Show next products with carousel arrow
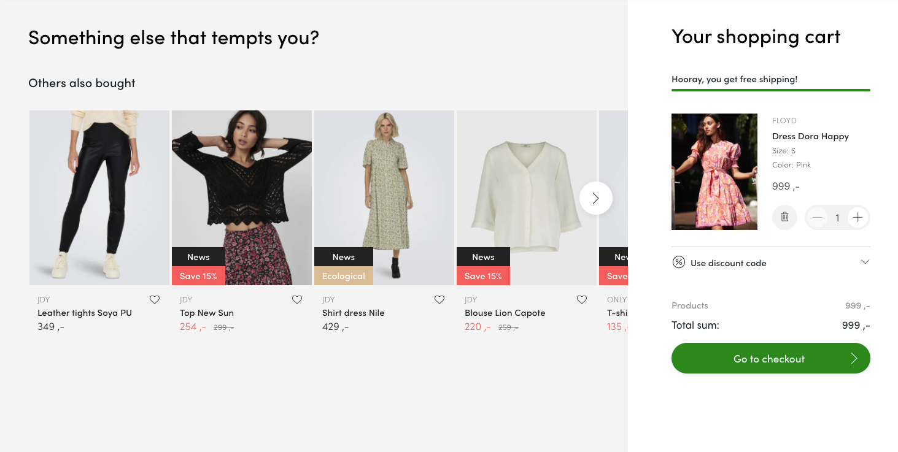This screenshot has height=452, width=898. coord(595,198)
